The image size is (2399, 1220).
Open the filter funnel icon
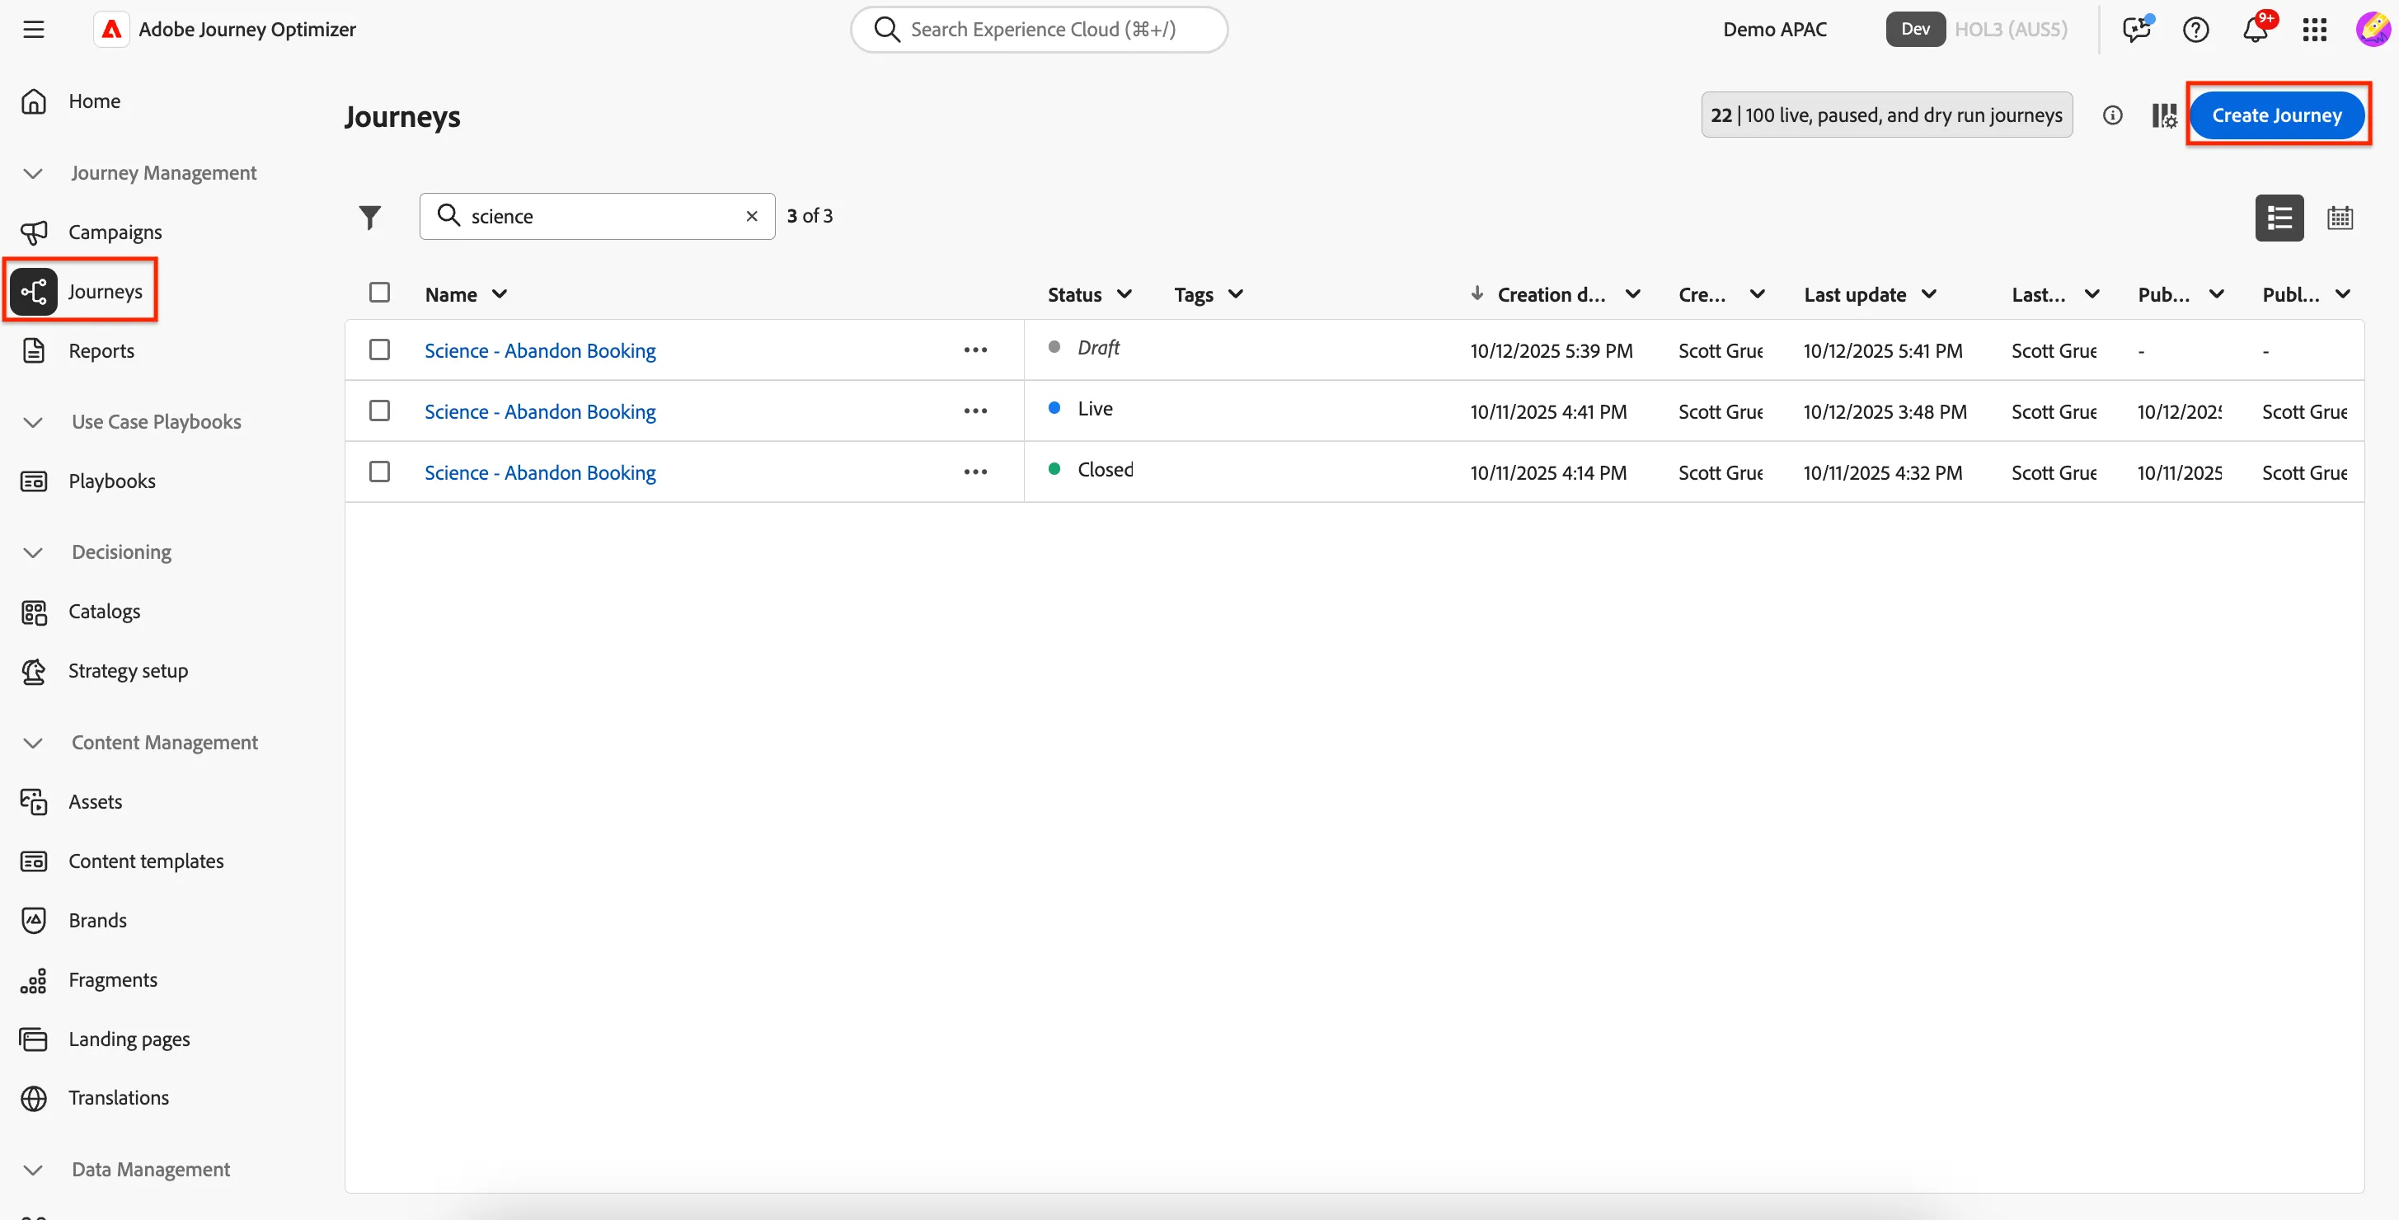(369, 217)
